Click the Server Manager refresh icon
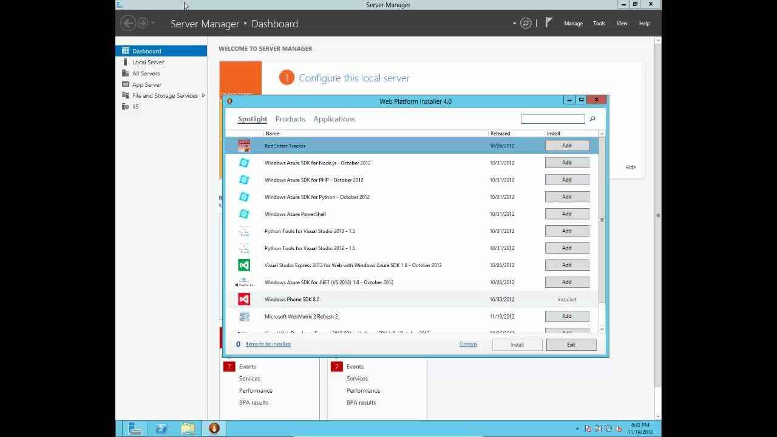Screen dimensions: 777x437 tap(526, 24)
